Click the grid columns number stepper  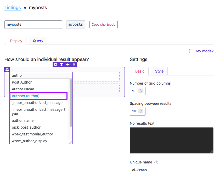click(x=141, y=91)
